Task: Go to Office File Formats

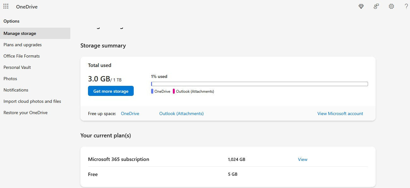Action: coord(22,56)
